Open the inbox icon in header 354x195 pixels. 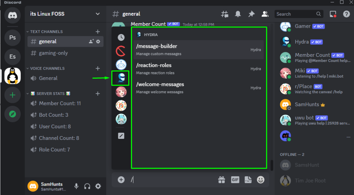click(x=333, y=14)
